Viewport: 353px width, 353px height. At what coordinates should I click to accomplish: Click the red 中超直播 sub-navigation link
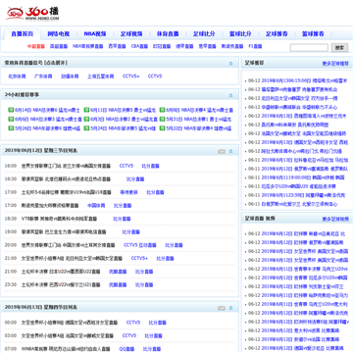pyautogui.click(x=36, y=46)
